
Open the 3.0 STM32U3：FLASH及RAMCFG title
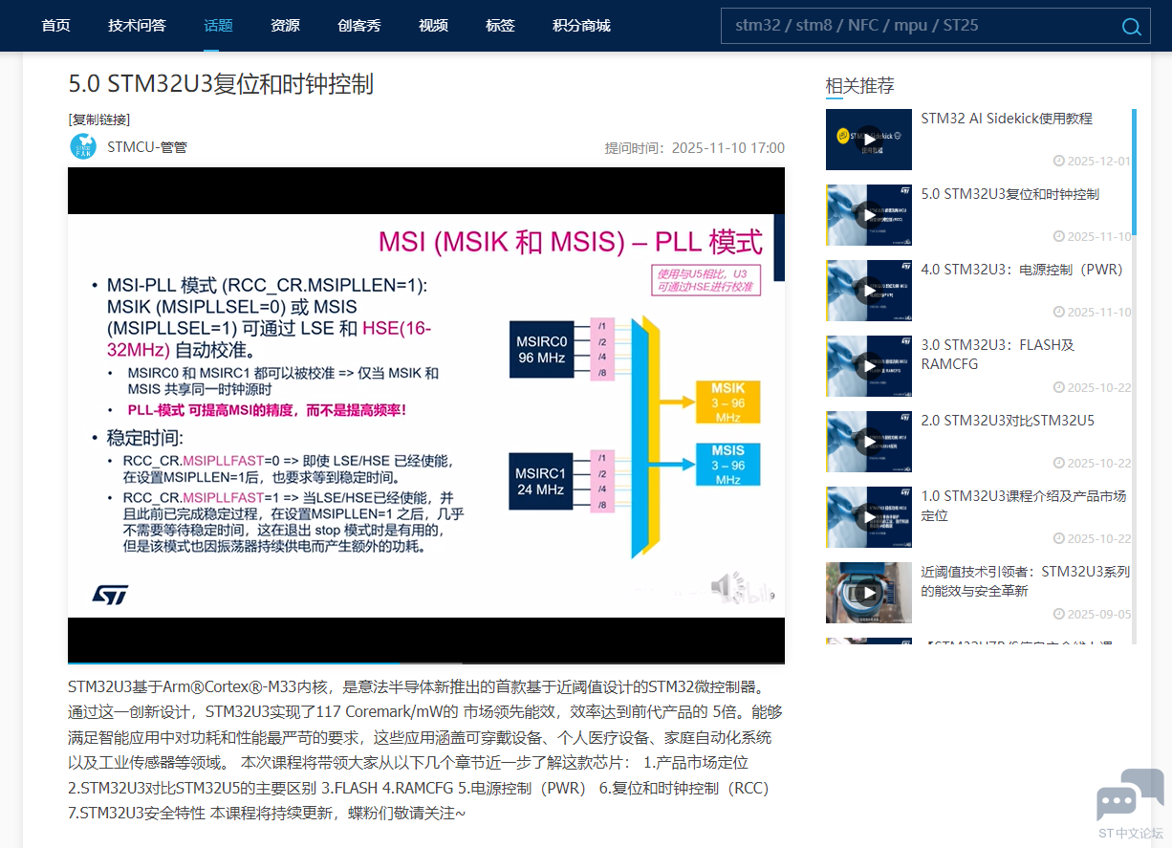click(998, 355)
